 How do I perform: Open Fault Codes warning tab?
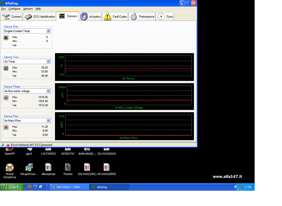115,17
